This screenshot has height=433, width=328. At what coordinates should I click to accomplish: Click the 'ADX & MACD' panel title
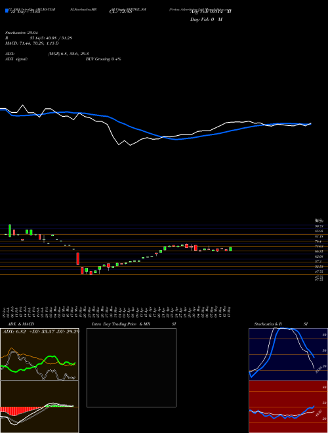click(x=21, y=324)
